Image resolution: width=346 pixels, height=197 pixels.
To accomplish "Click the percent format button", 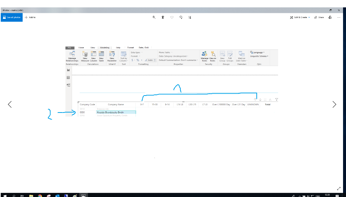I will [x=138, y=60].
